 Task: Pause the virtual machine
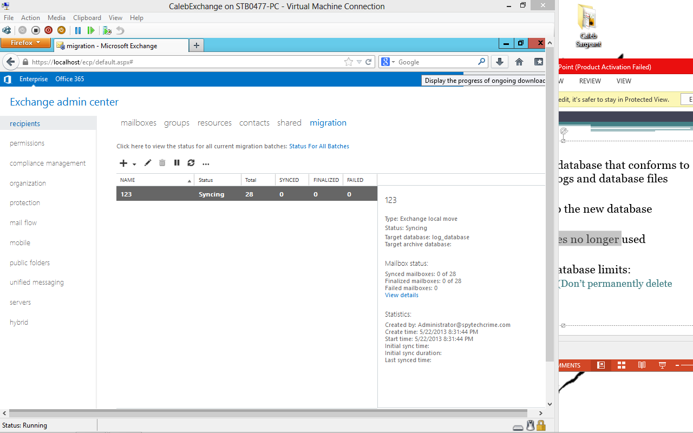click(x=78, y=30)
